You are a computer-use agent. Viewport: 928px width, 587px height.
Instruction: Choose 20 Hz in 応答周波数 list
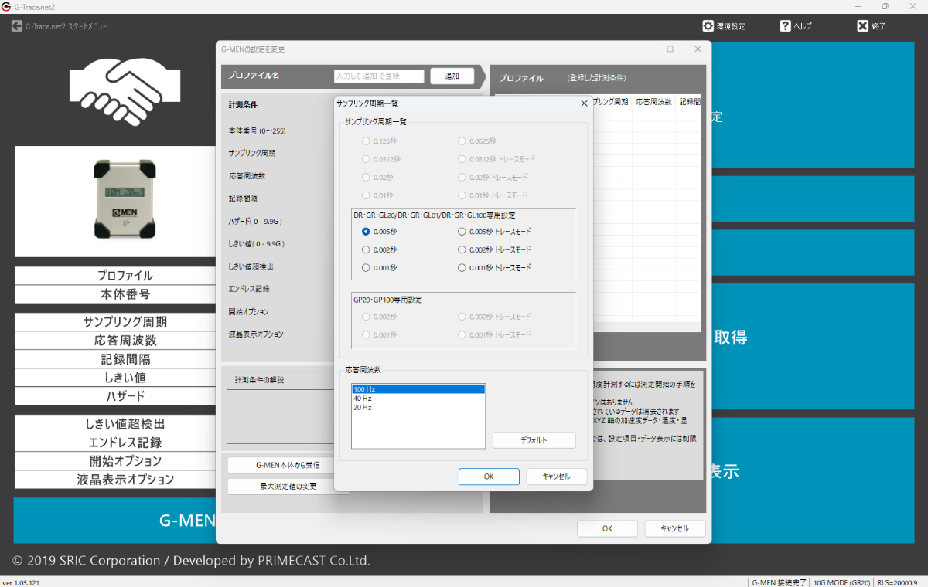click(x=418, y=408)
